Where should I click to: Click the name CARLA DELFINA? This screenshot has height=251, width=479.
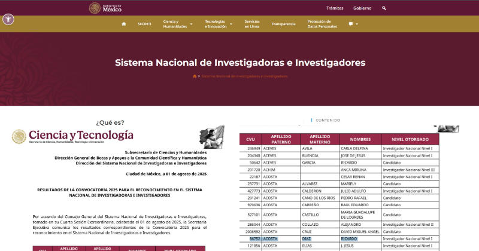point(354,149)
